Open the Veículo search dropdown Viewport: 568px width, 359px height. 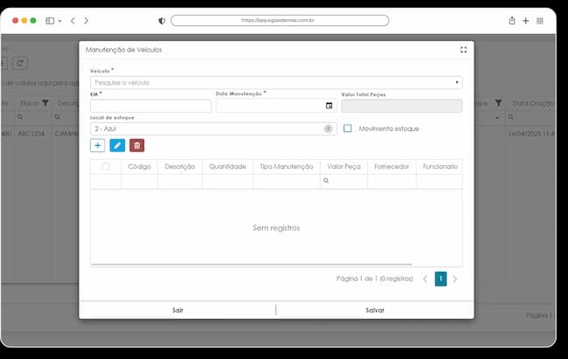coord(276,83)
